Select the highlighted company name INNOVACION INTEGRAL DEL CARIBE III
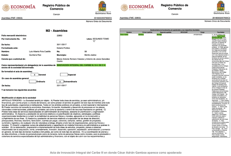Viewport: 231px width, 156px height. click(x=81, y=65)
